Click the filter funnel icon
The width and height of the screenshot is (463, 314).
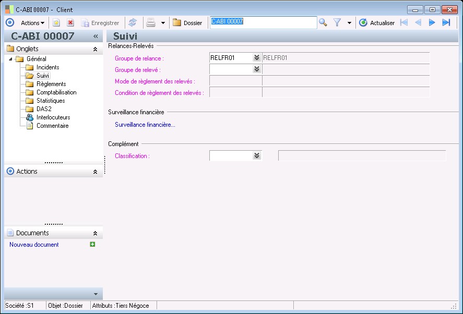[x=337, y=22]
